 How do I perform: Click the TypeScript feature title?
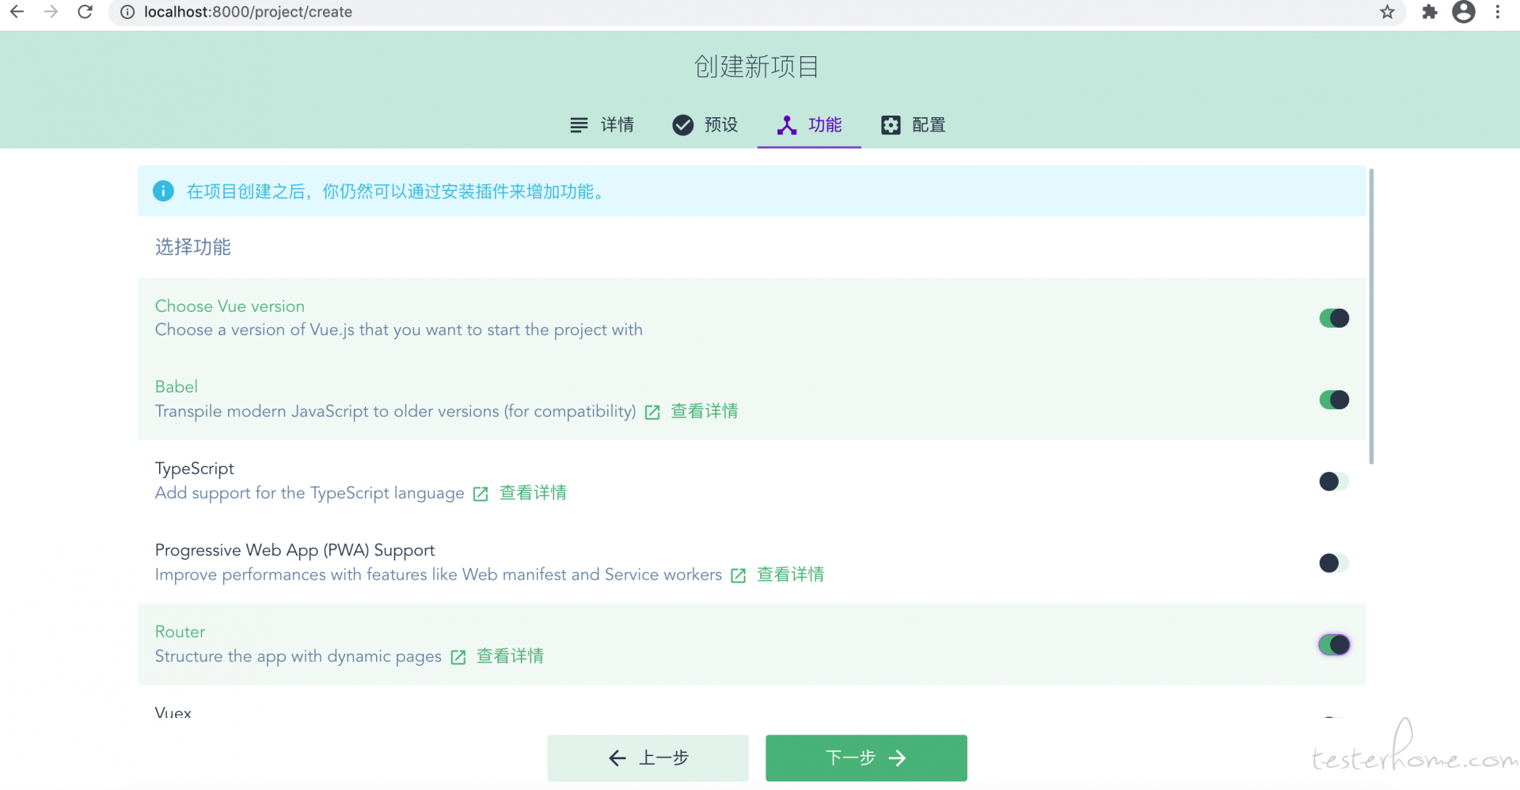[195, 469]
